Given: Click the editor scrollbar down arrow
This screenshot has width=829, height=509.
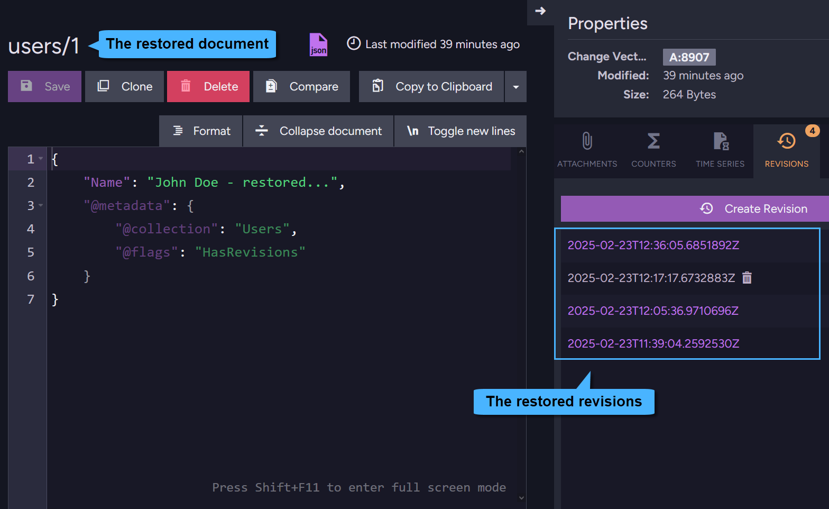Looking at the screenshot, I should [521, 498].
